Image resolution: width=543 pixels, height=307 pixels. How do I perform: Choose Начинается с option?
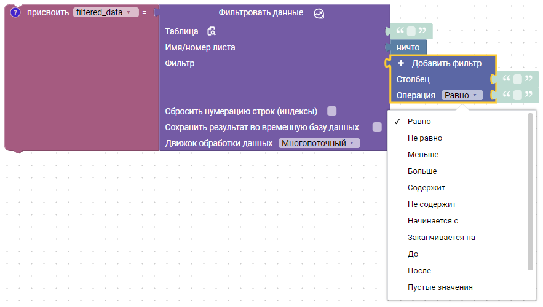coord(433,220)
